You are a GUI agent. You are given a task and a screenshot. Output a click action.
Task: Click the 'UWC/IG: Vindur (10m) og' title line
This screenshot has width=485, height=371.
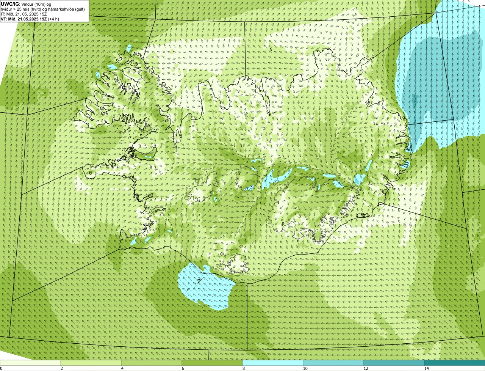click(26, 4)
